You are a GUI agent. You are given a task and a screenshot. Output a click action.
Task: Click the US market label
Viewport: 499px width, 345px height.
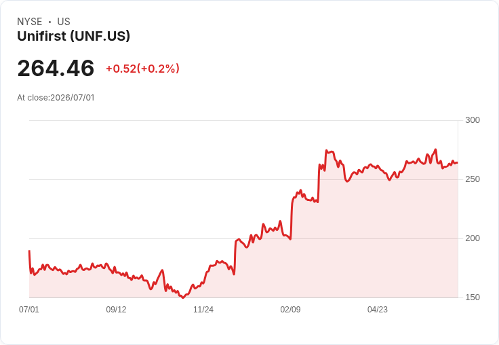[64, 22]
